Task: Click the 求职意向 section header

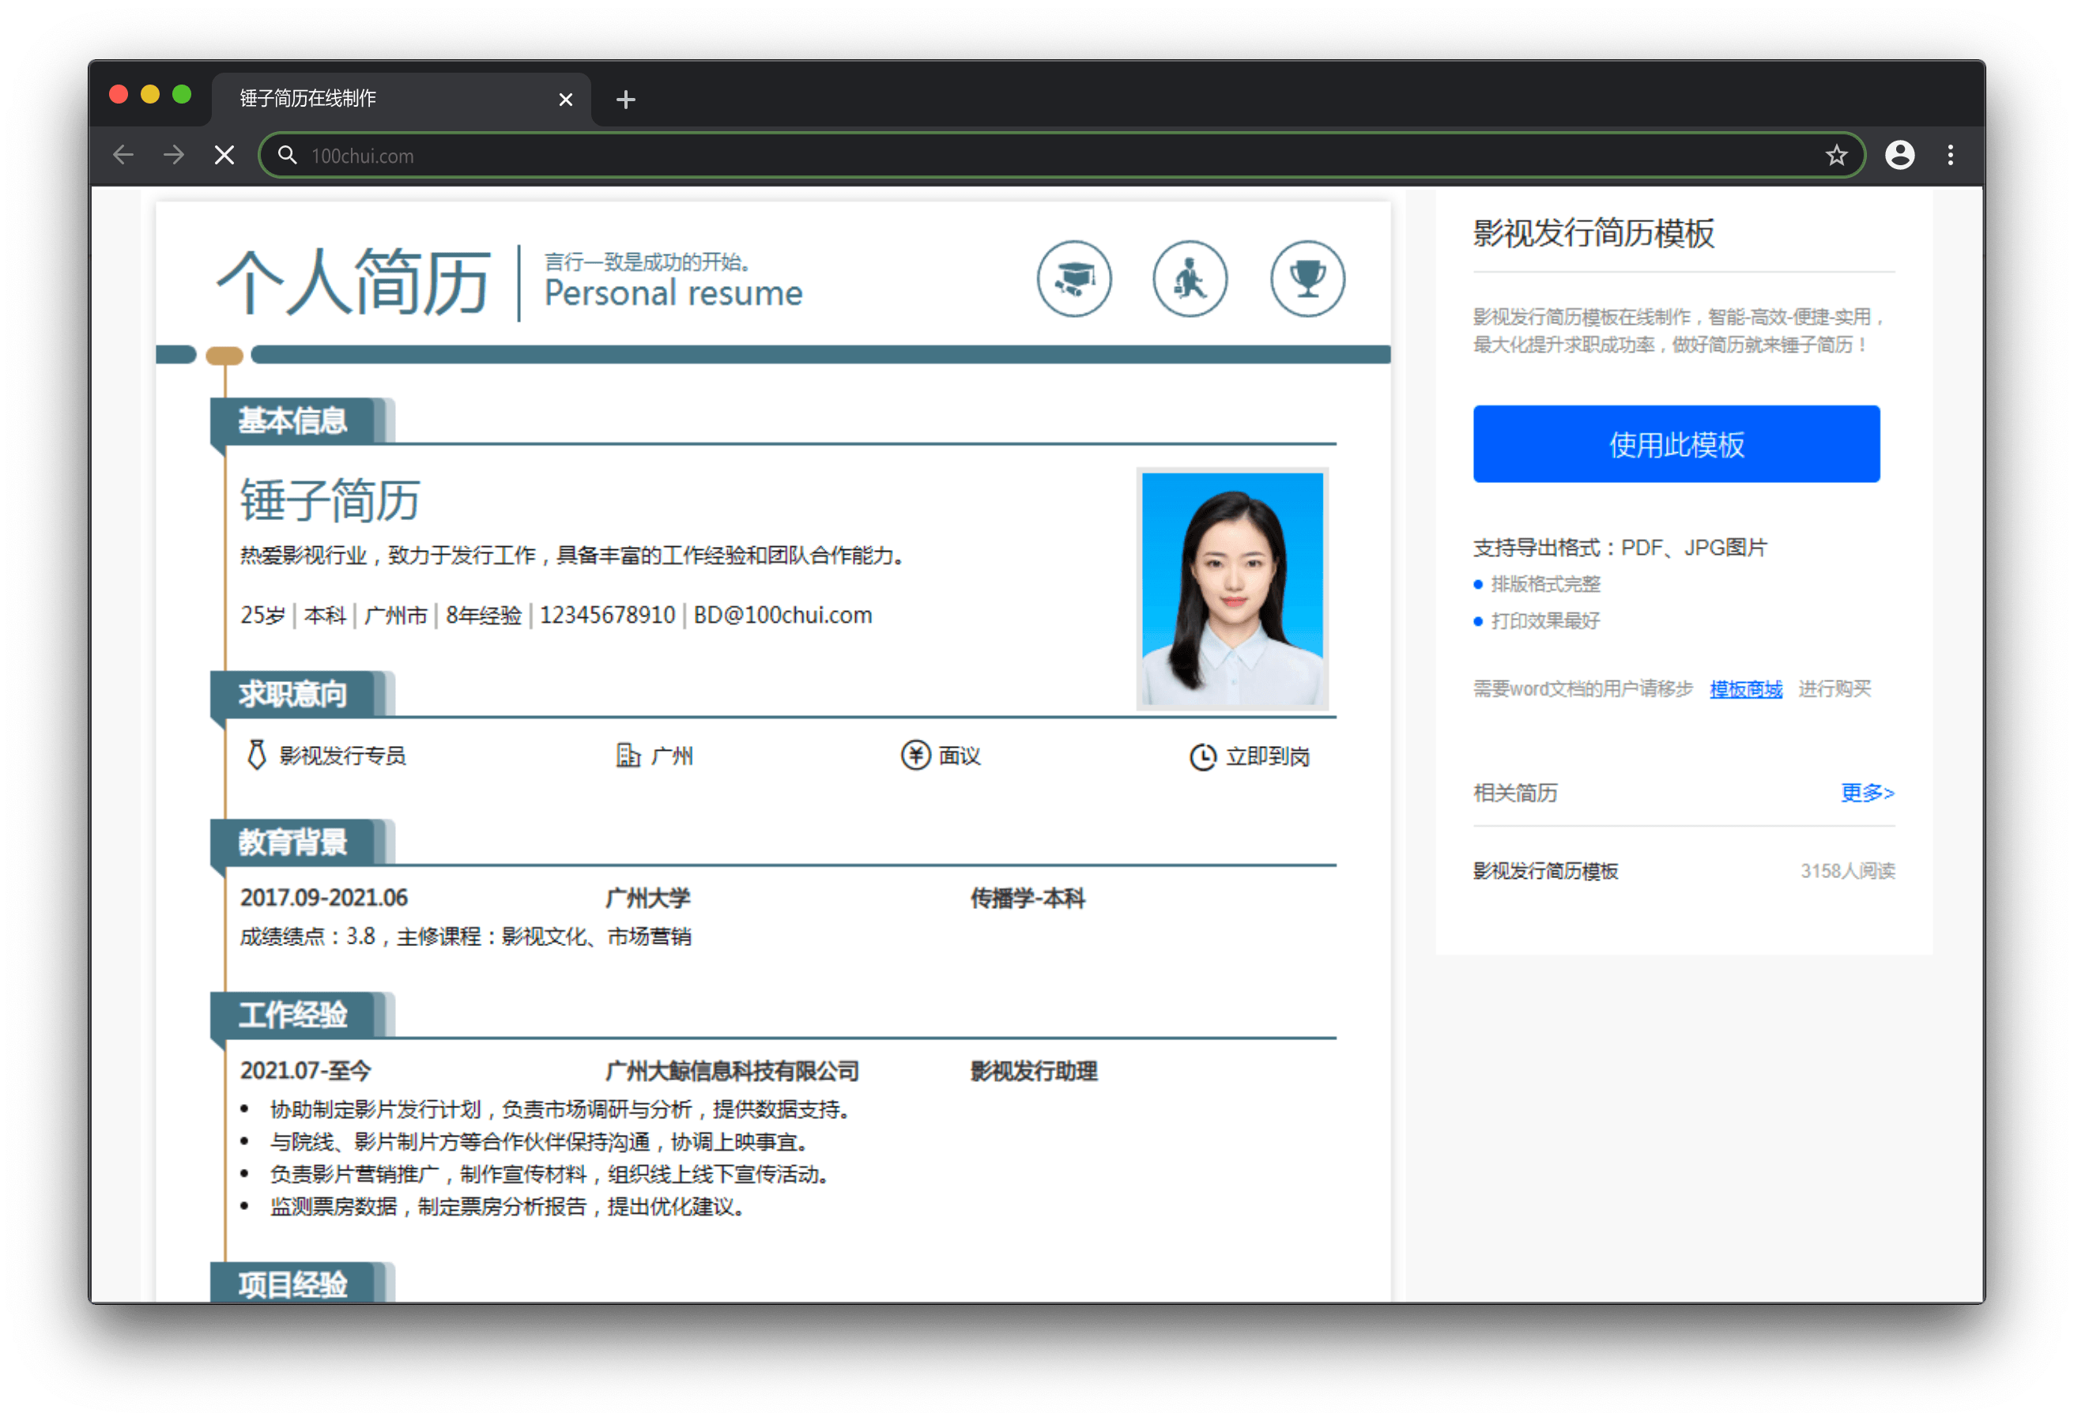Action: [x=292, y=694]
